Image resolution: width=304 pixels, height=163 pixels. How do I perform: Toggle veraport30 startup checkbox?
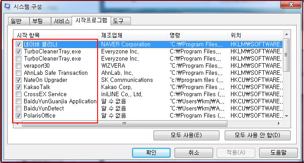coord(19,66)
